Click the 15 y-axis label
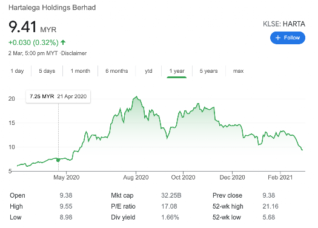Image resolution: width=318 pixels, height=228 pixels. click(12, 123)
